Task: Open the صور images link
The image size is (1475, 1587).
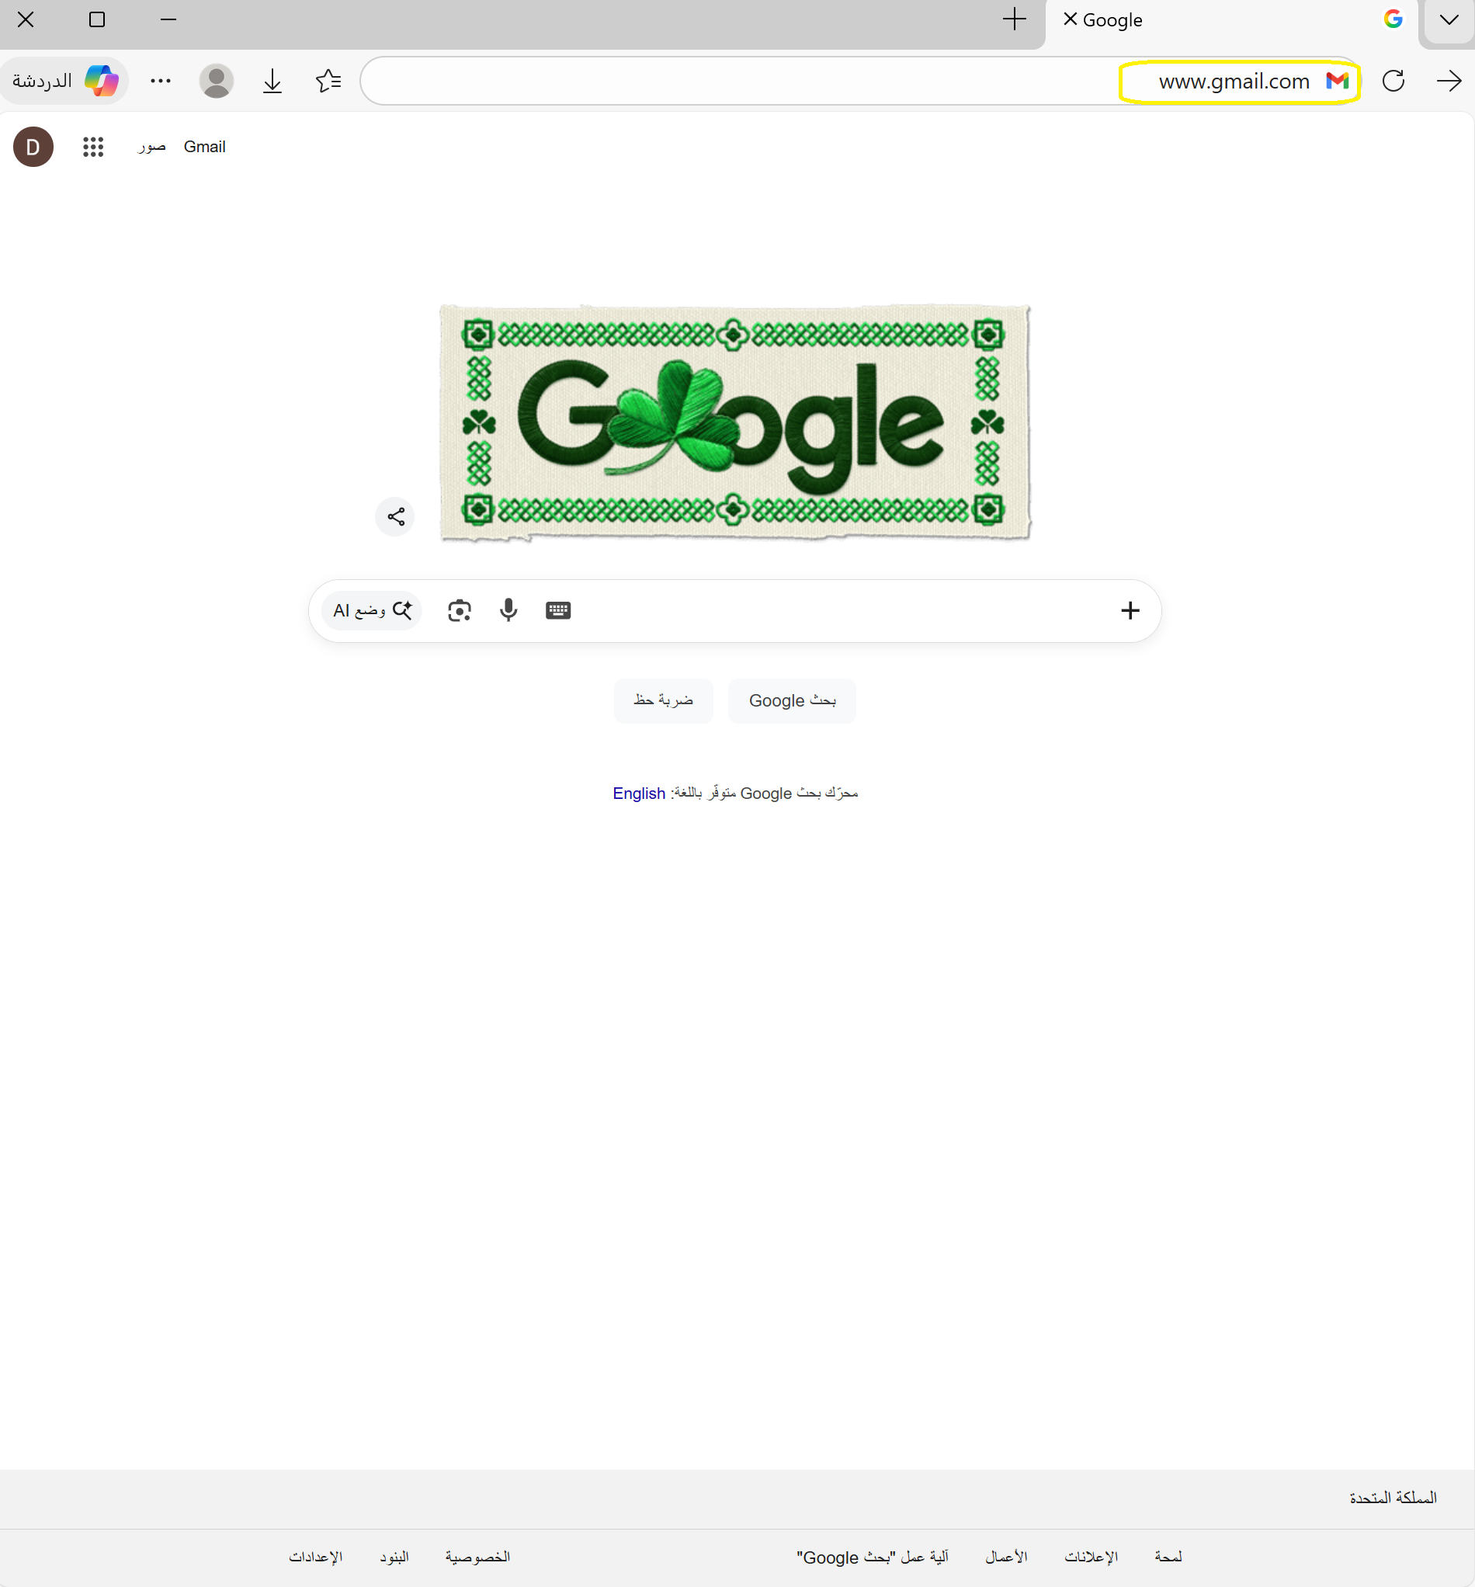Action: click(151, 147)
